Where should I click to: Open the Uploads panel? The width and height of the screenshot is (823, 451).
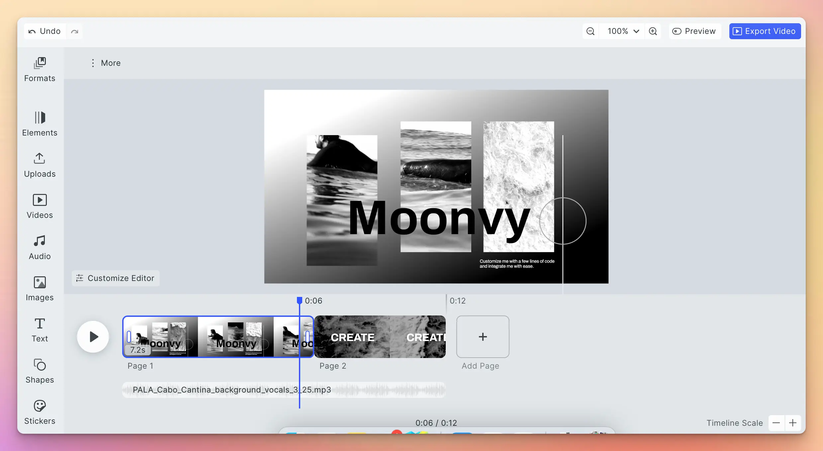pyautogui.click(x=40, y=165)
